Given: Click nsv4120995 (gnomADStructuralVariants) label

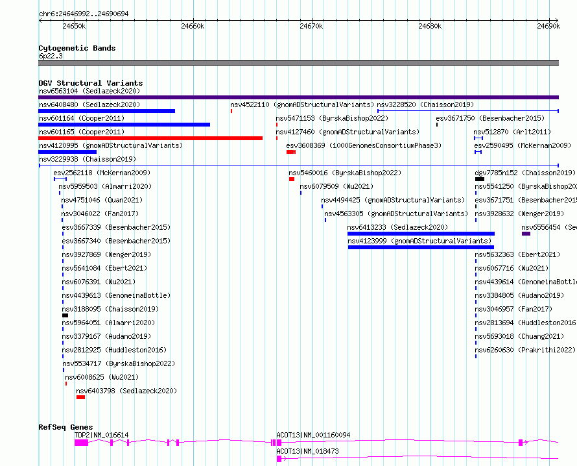Looking at the screenshot, I should point(111,145).
